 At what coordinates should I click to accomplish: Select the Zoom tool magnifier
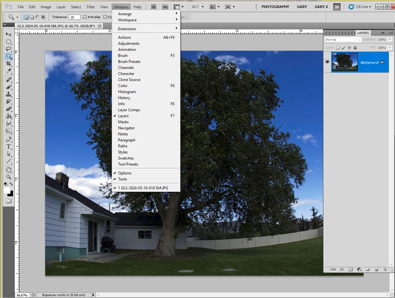[9, 177]
